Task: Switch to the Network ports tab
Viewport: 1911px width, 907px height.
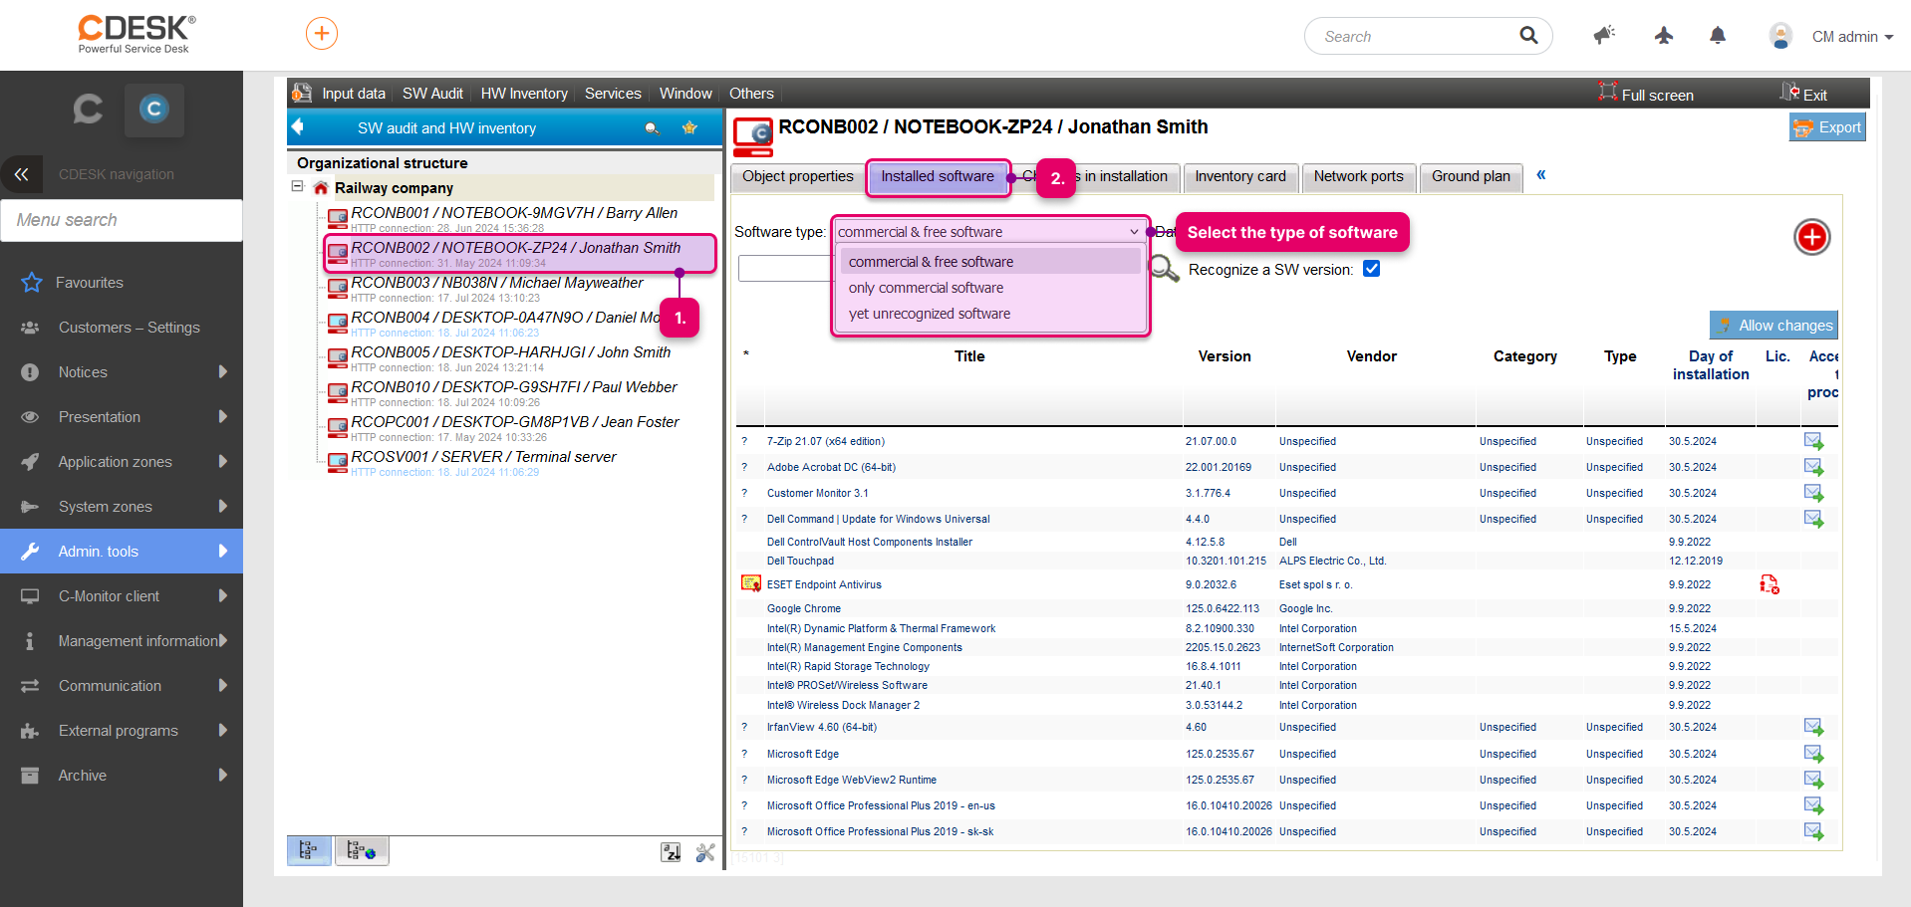Action: [1358, 177]
